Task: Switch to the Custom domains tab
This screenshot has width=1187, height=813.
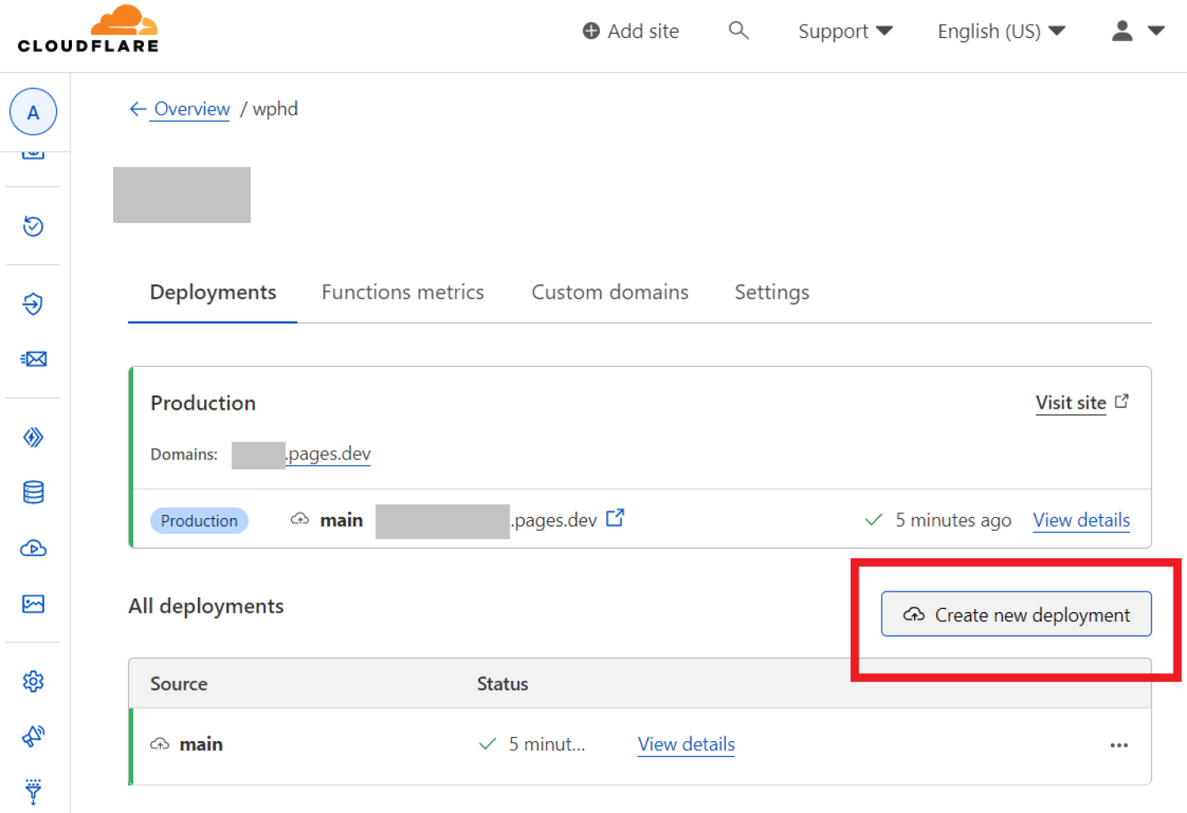Action: tap(609, 293)
